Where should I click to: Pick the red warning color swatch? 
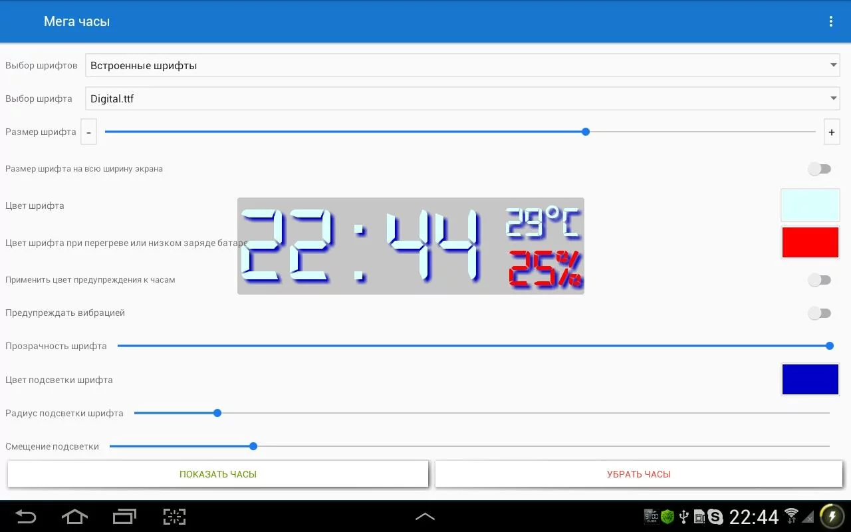pos(810,243)
